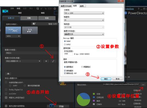Open the frame rate 25 dropdown
147x108 pixels.
[x=84, y=20]
